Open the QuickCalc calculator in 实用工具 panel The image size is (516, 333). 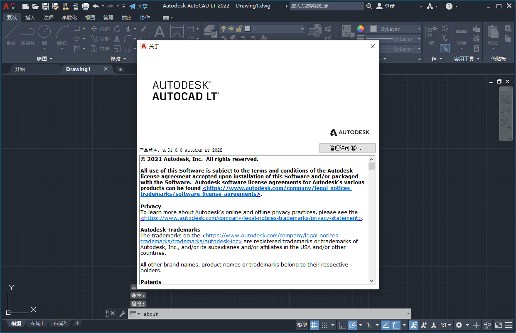pos(476,49)
